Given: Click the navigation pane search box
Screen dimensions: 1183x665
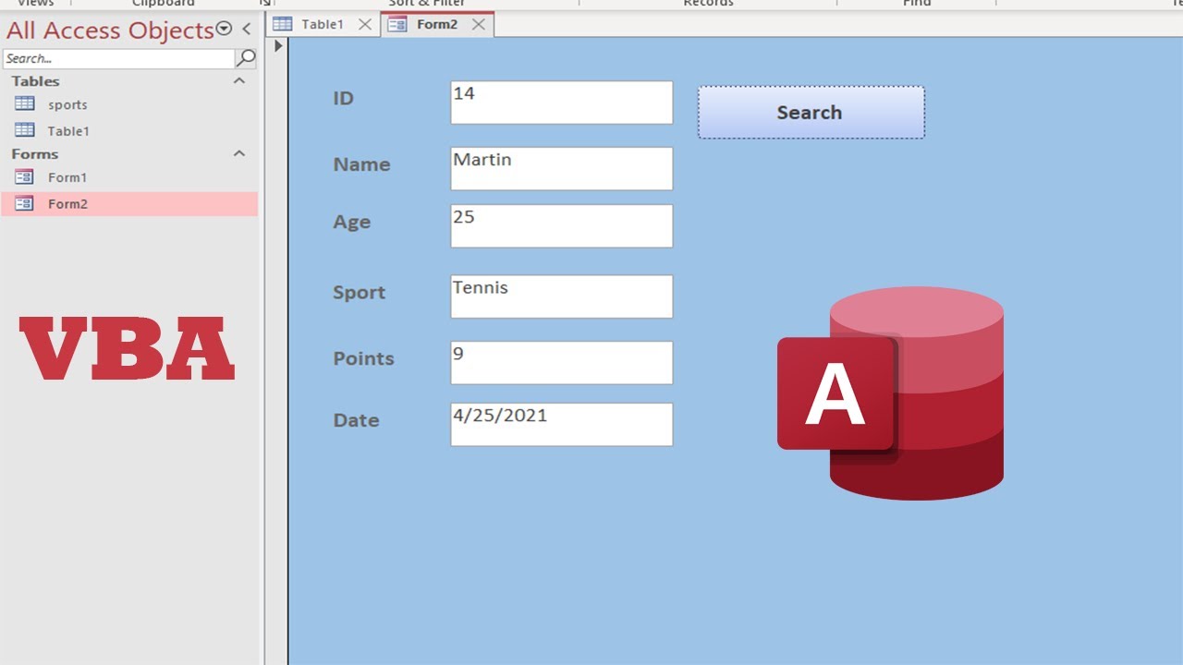Looking at the screenshot, I should (x=118, y=58).
